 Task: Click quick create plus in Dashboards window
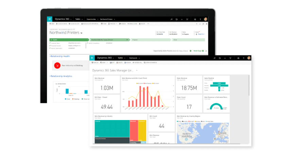point(225,58)
